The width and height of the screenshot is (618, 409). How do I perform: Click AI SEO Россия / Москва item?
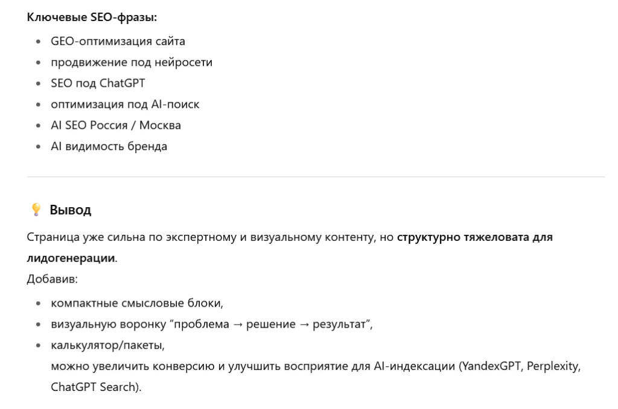(x=116, y=125)
